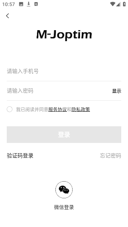Tap the 10:57 clock in status bar
128x227 pixels.
click(x=9, y=4)
